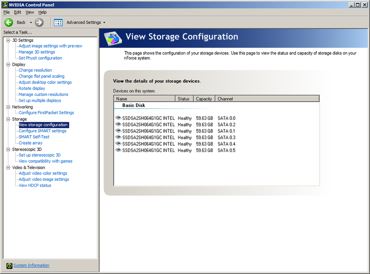Sort devices by Name column header
The height and width of the screenshot is (274, 370).
pos(145,99)
